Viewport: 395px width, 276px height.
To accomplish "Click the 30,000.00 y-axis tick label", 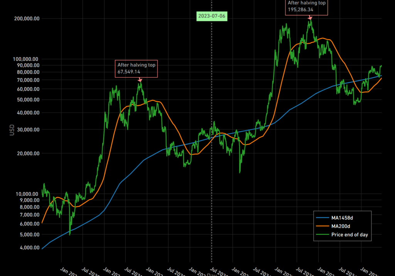I will 25,130.
